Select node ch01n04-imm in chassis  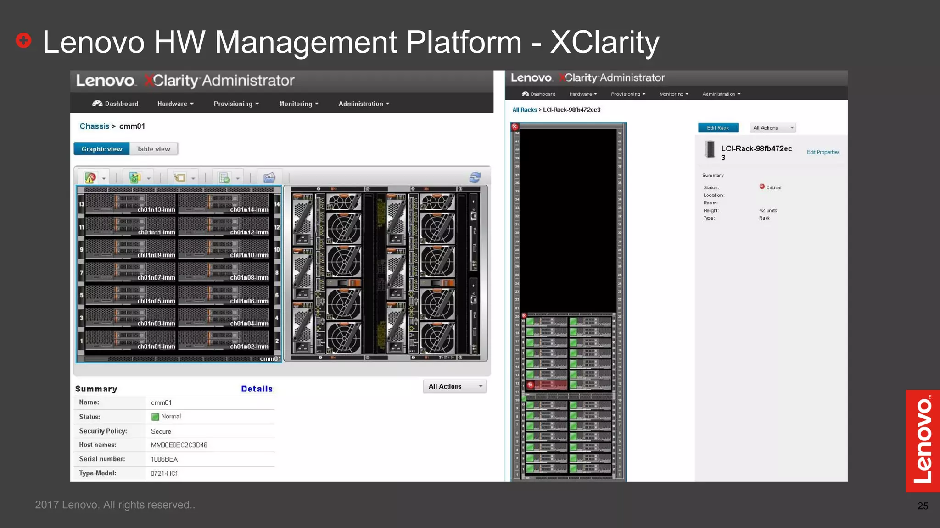click(224, 318)
